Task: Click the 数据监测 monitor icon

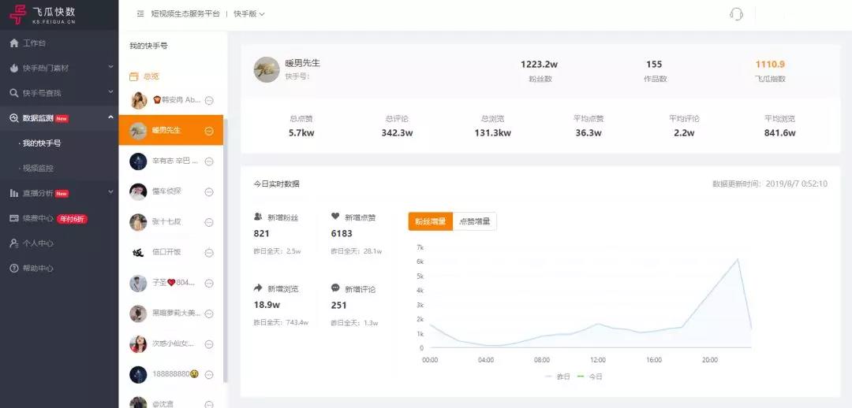Action: pos(14,118)
